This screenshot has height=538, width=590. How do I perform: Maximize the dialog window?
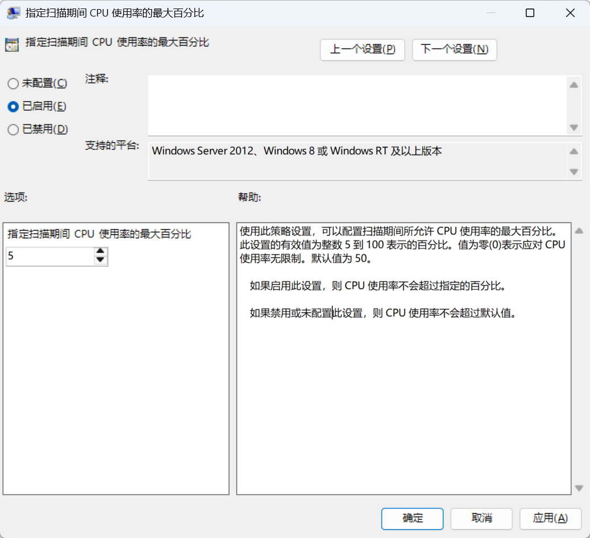[530, 13]
